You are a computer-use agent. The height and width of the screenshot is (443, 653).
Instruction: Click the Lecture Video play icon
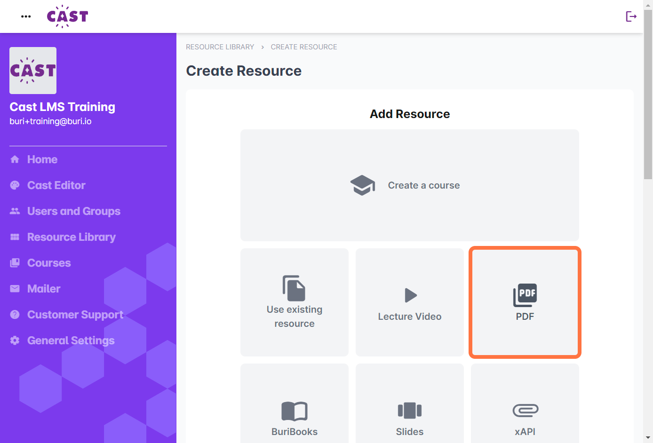pos(411,295)
